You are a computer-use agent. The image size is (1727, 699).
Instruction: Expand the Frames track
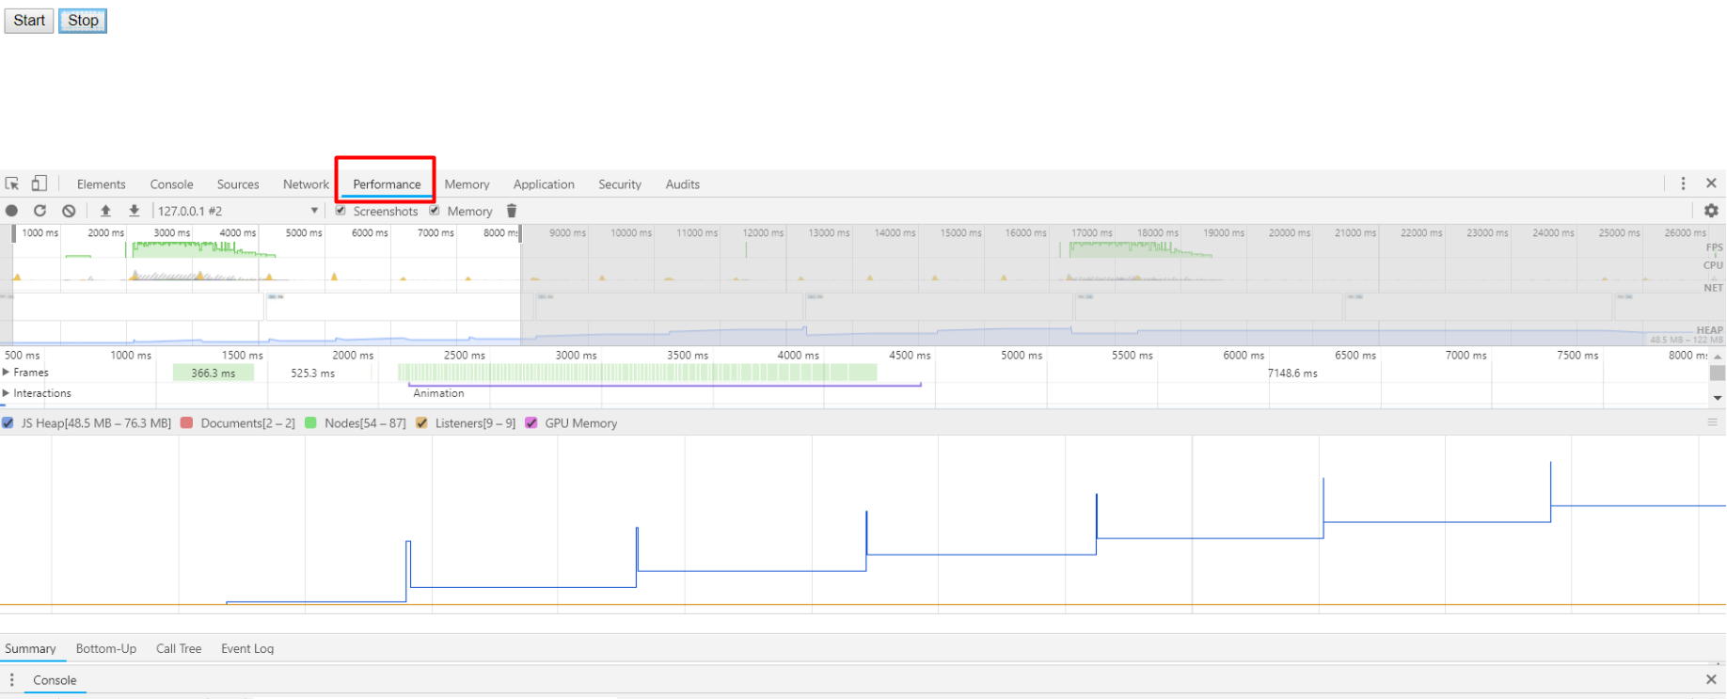click(7, 373)
